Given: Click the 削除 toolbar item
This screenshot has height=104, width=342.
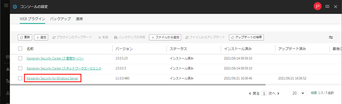Looking at the screenshot, I should tap(103, 37).
